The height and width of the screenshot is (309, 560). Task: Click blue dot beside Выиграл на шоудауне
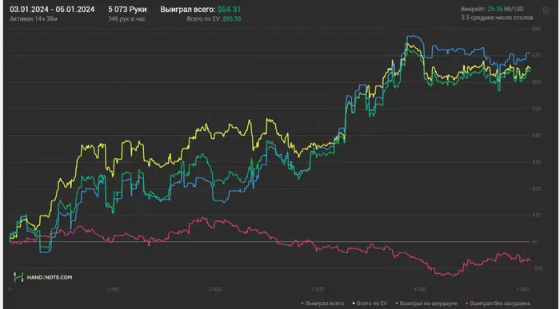(397, 303)
